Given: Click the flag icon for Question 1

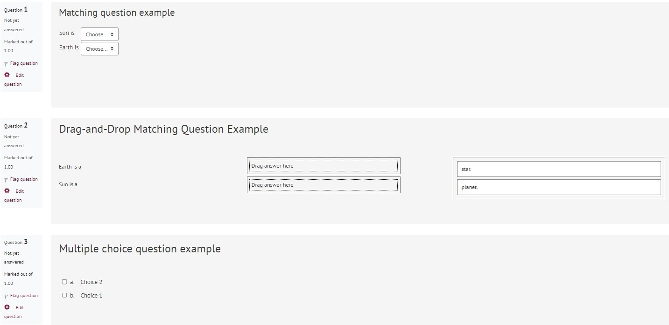Looking at the screenshot, I should tap(7, 64).
